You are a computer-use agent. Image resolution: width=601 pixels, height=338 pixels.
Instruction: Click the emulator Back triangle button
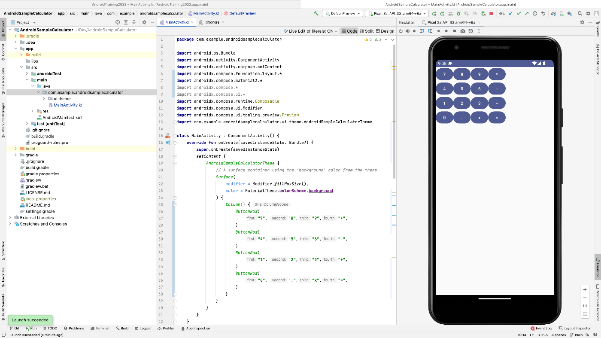tap(438, 31)
